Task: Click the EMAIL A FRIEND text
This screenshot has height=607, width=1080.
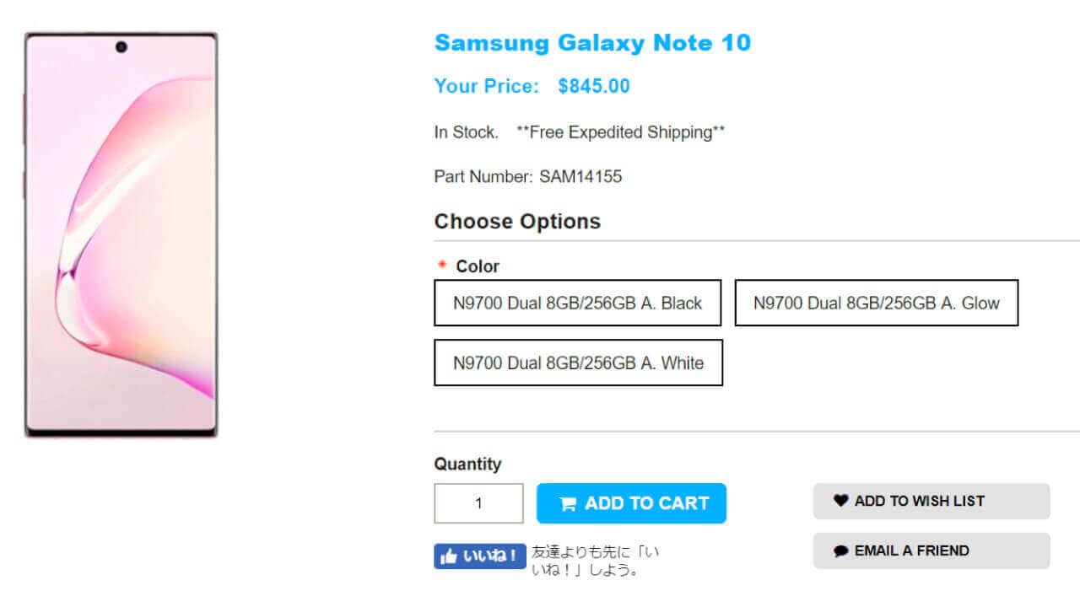Action: (x=911, y=551)
